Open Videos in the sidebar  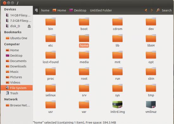tap(13, 83)
